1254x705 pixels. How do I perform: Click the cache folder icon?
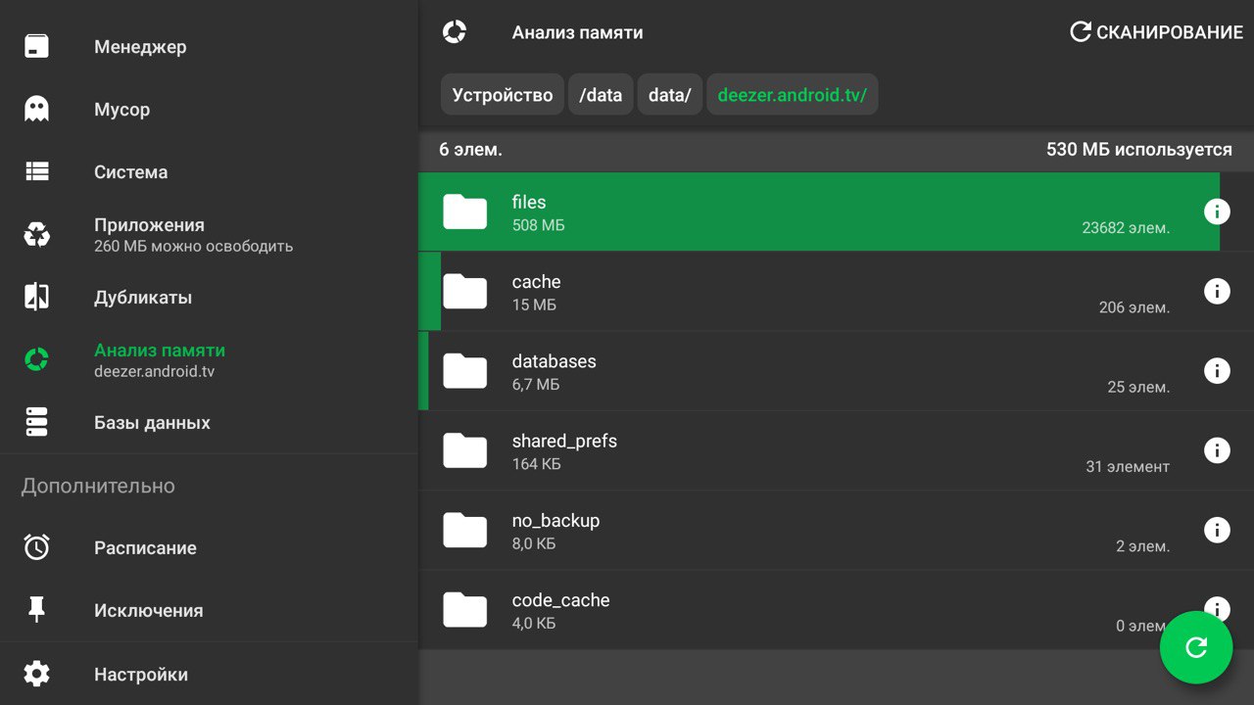[464, 291]
